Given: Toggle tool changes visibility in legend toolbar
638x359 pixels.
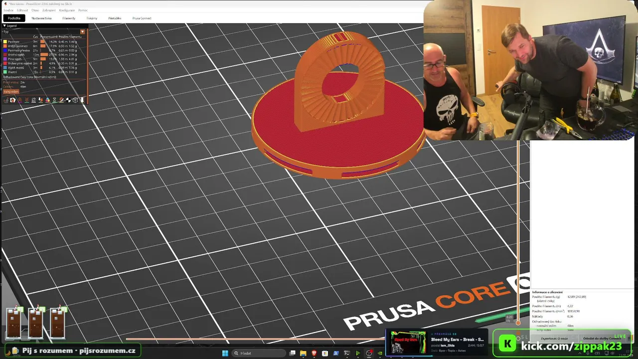Looking at the screenshot, I should click(x=40, y=100).
